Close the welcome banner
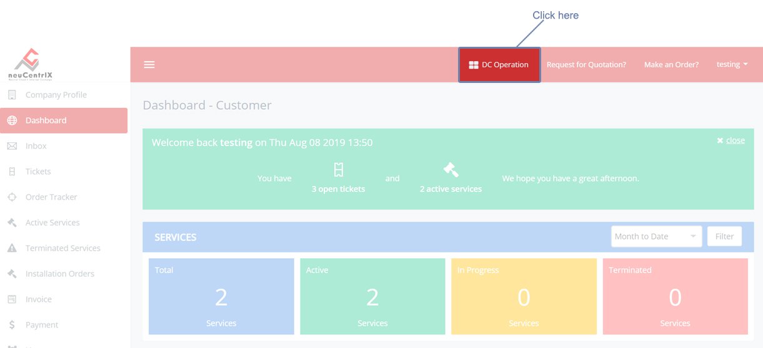This screenshot has height=348, width=763. click(731, 140)
